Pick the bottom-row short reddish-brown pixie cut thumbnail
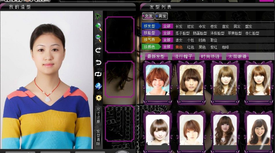This screenshot has width=275, height=153. pos(191,131)
